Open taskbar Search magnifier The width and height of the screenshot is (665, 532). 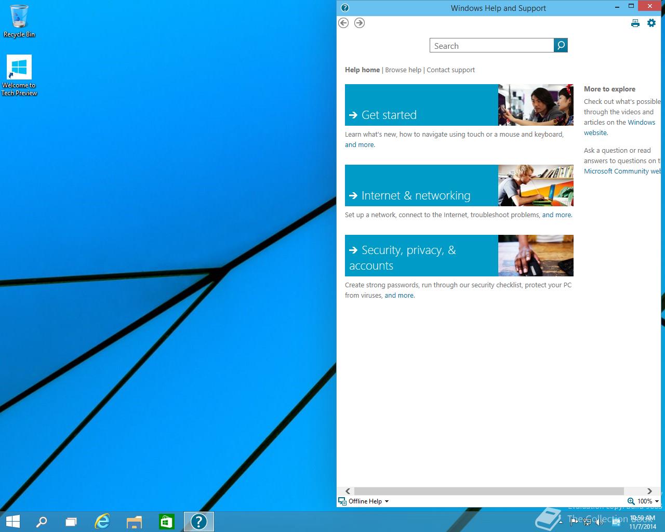pos(42,522)
